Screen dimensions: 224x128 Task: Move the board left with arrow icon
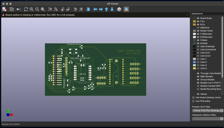click(x=95, y=9)
